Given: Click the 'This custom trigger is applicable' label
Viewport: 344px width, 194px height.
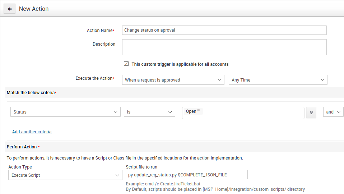Looking at the screenshot, I should [x=180, y=64].
